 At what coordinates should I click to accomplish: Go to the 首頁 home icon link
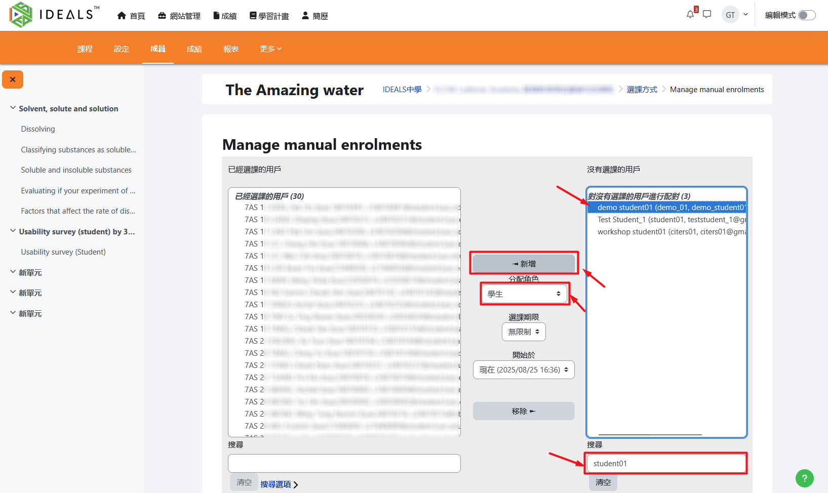131,16
